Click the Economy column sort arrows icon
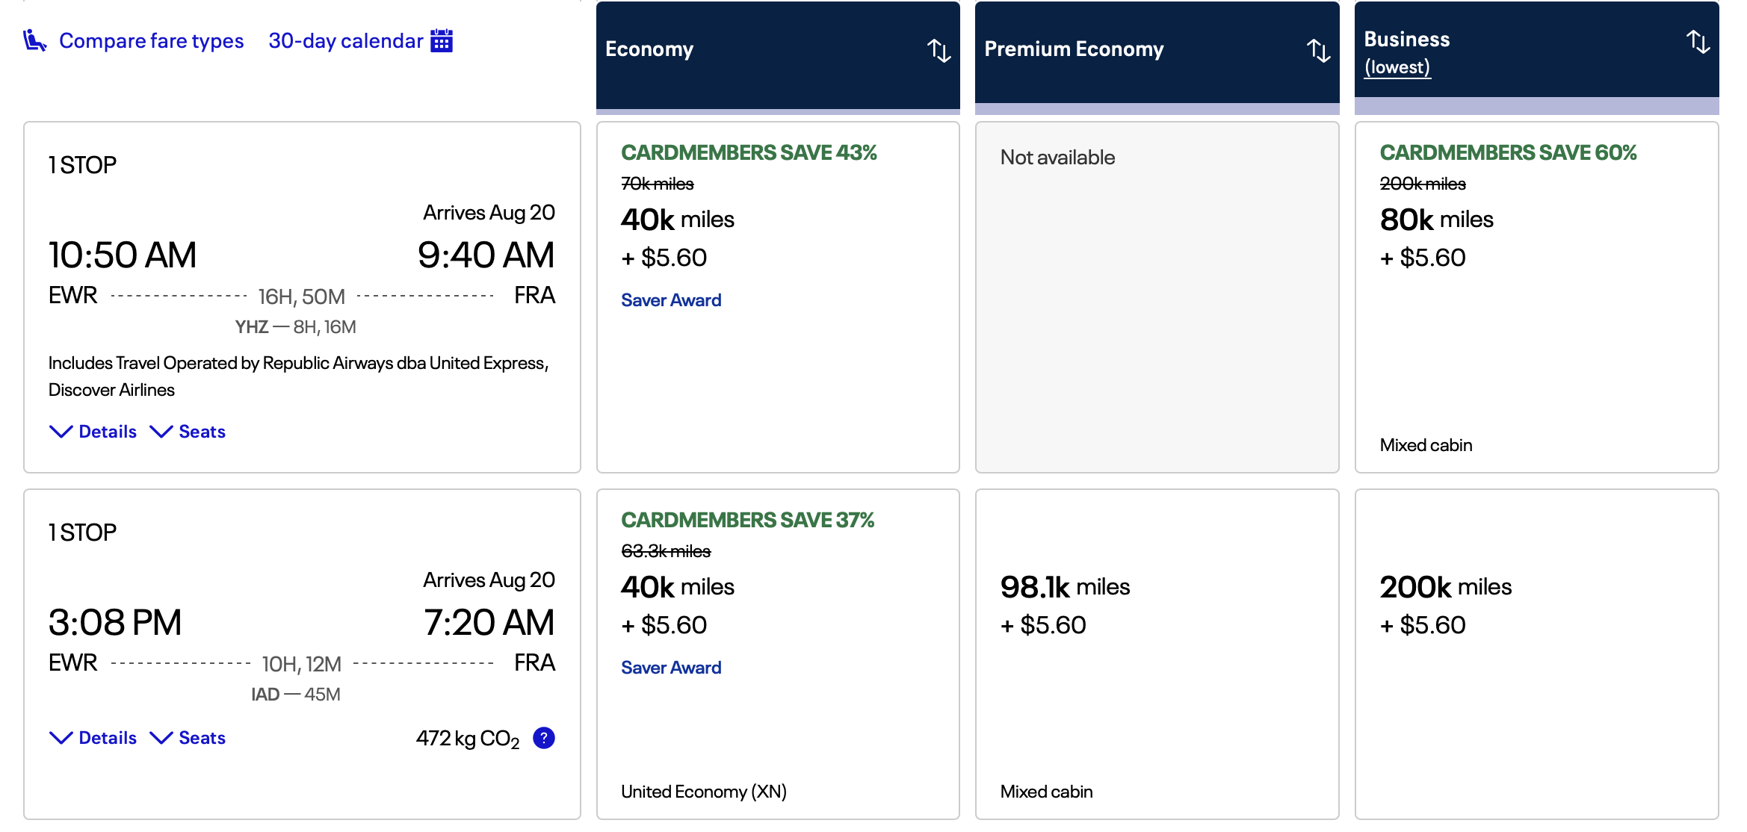This screenshot has height=832, width=1747. pyautogui.click(x=939, y=50)
